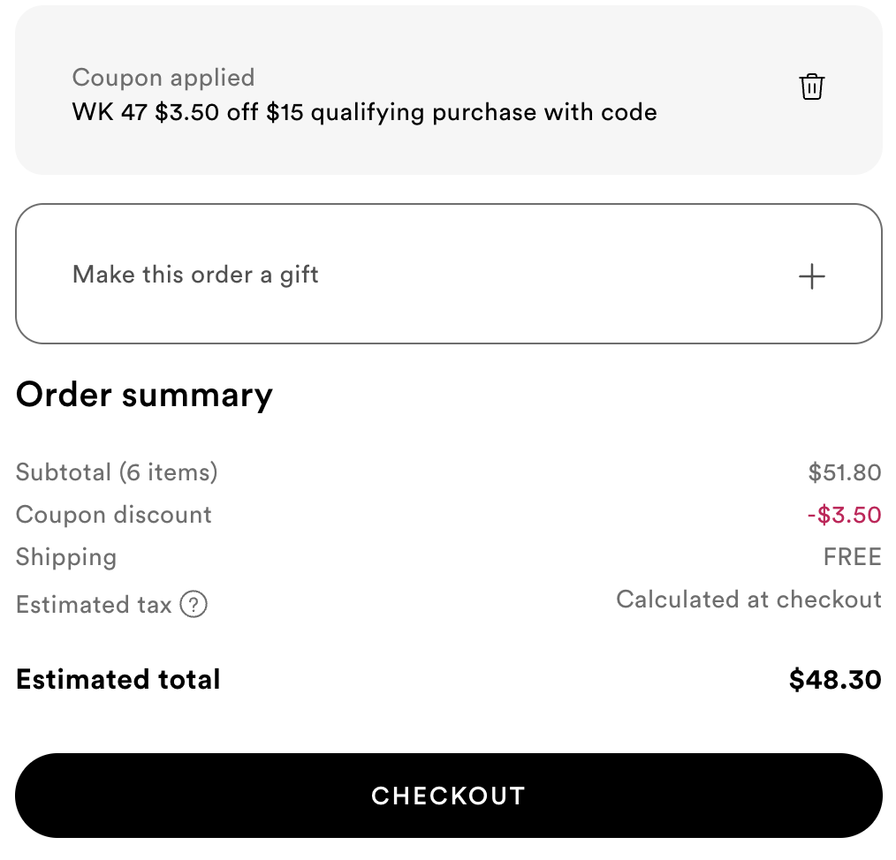896x860 pixels.
Task: Click the Subtotal (6 items) label
Action: (117, 472)
